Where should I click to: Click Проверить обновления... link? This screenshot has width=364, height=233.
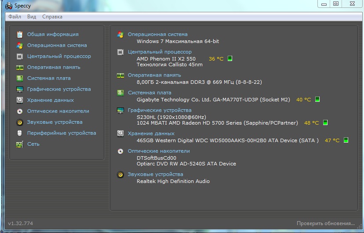click(x=326, y=223)
